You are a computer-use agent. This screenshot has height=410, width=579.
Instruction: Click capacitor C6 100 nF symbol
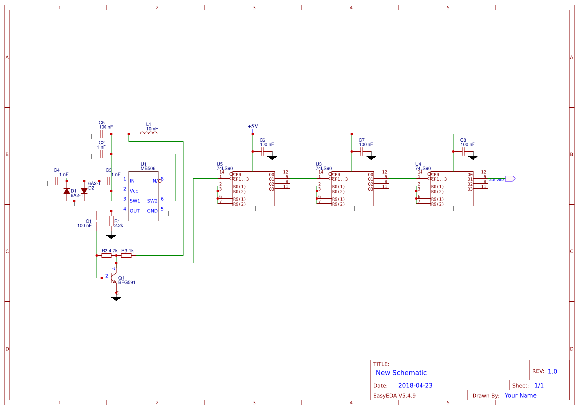[x=263, y=151]
